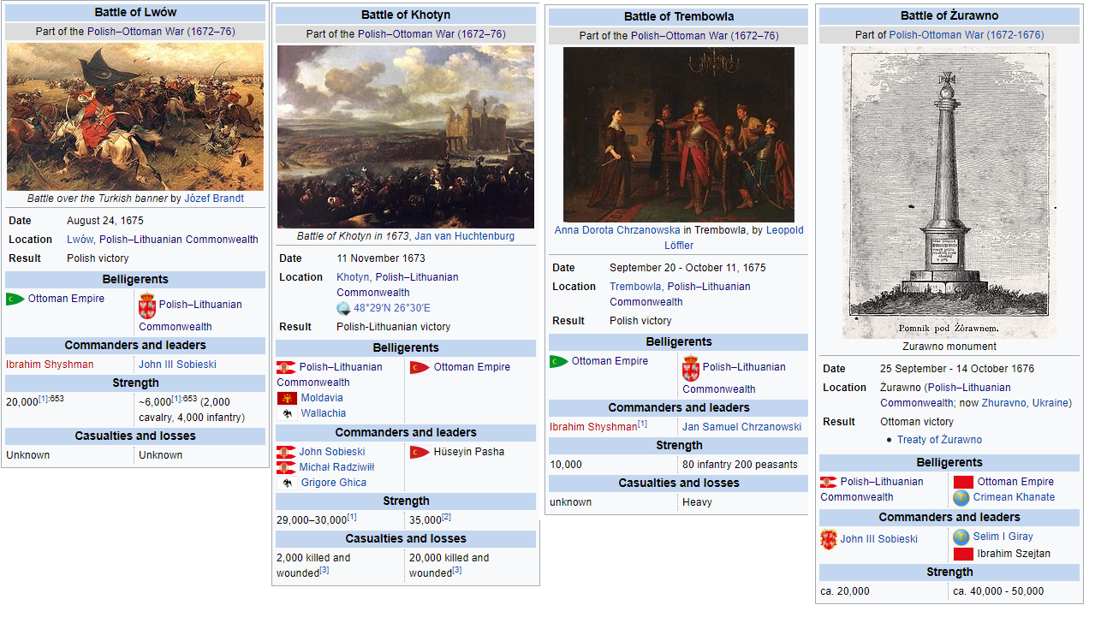
Task: Click emblem icon beside Selim I Giray
Action: [961, 537]
